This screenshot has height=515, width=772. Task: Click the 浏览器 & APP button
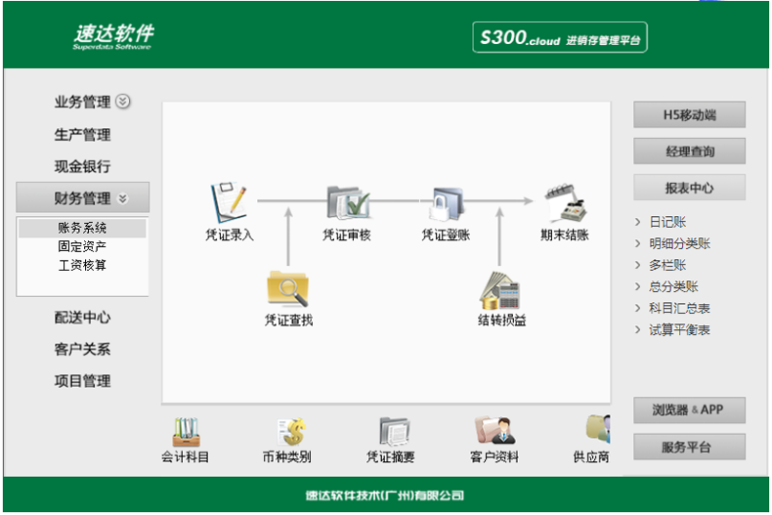coord(689,410)
